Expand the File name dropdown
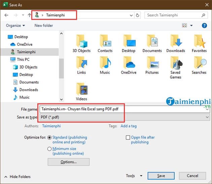 (207, 109)
